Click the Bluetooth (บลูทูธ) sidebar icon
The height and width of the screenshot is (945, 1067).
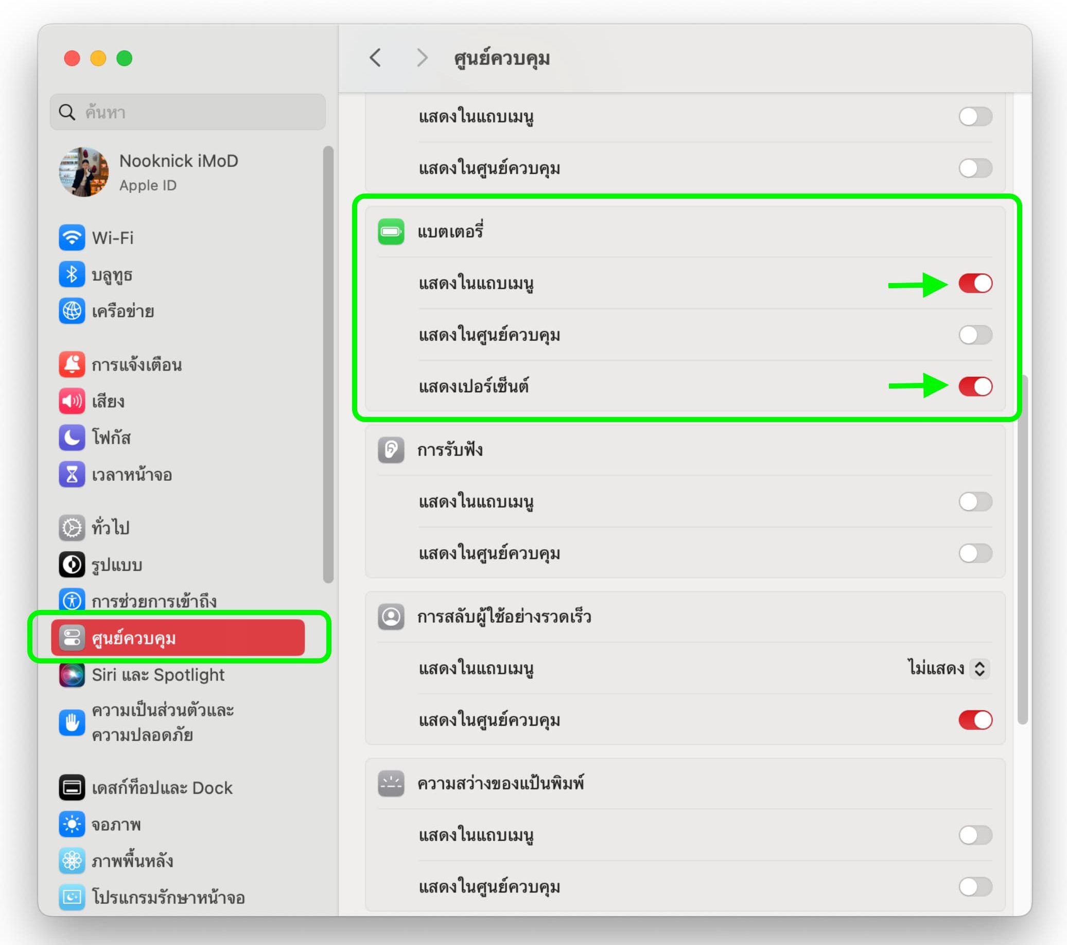click(72, 275)
